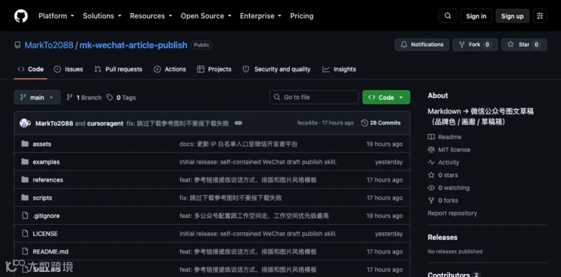
Task: Open cursoragent contributor link
Action: pos(105,123)
